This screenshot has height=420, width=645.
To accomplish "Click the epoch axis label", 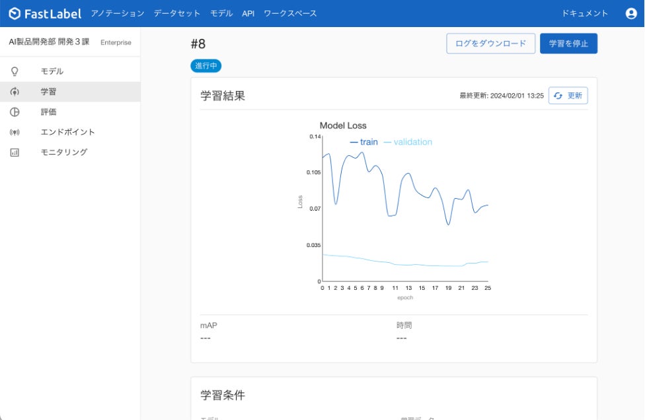I will (405, 298).
